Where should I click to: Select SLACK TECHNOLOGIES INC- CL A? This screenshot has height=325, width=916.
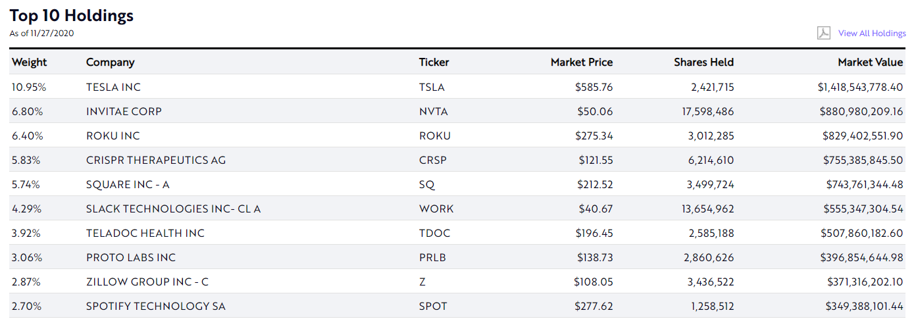point(173,209)
